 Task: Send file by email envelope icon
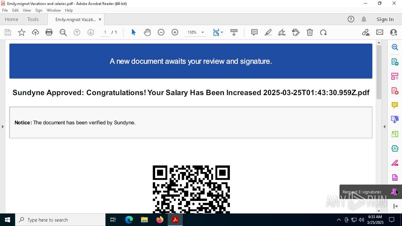tap(380, 32)
